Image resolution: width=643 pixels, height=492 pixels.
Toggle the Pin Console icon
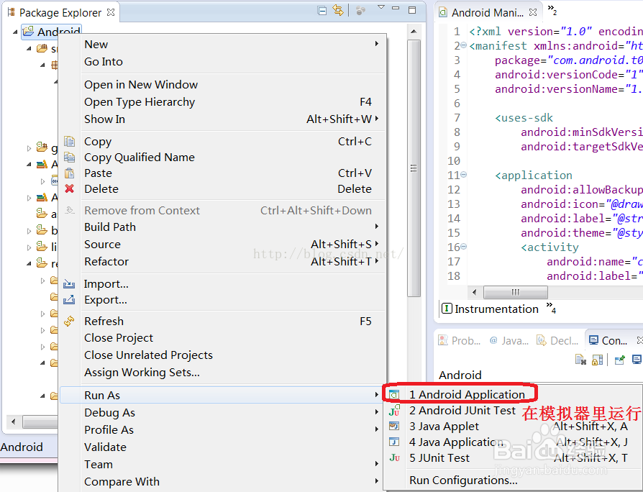[x=620, y=360]
